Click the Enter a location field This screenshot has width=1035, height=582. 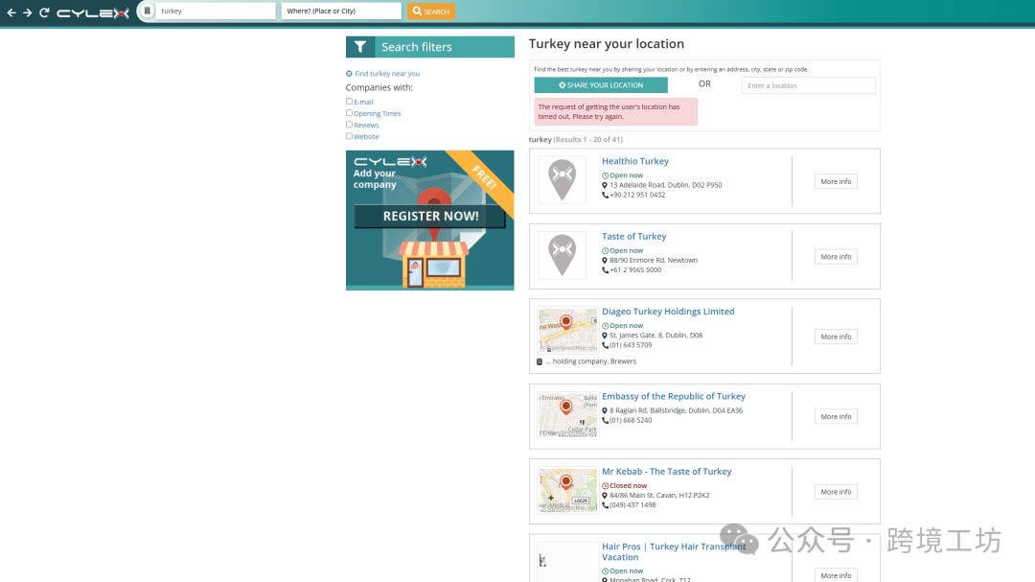808,85
